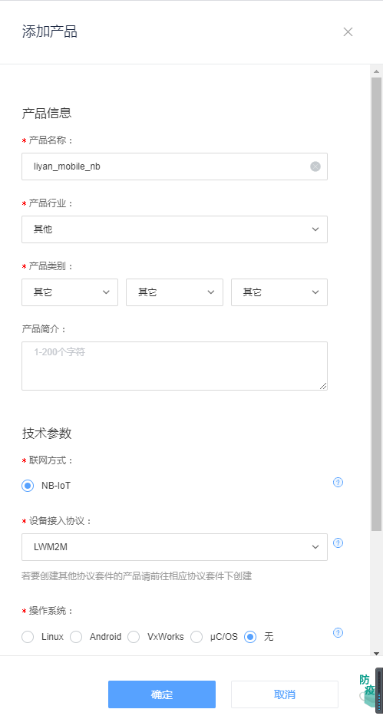
Task: Select the NB-IoT radio option
Action: [28, 486]
